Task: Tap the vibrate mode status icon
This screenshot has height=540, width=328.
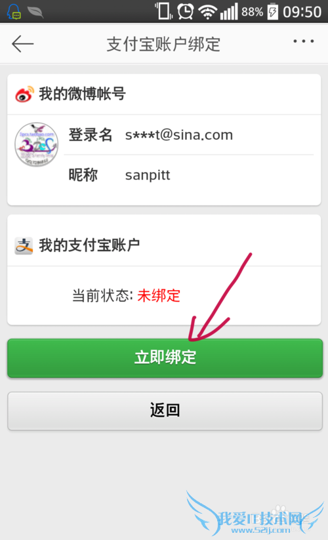Action: (163, 11)
